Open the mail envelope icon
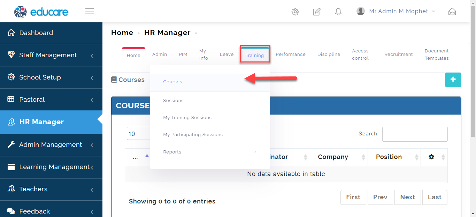476x217 pixels. (x=452, y=12)
